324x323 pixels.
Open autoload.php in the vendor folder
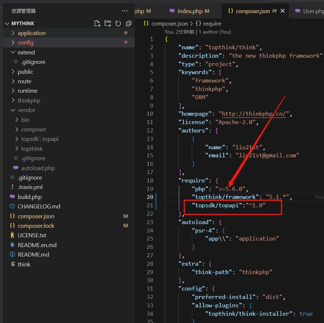(x=38, y=168)
